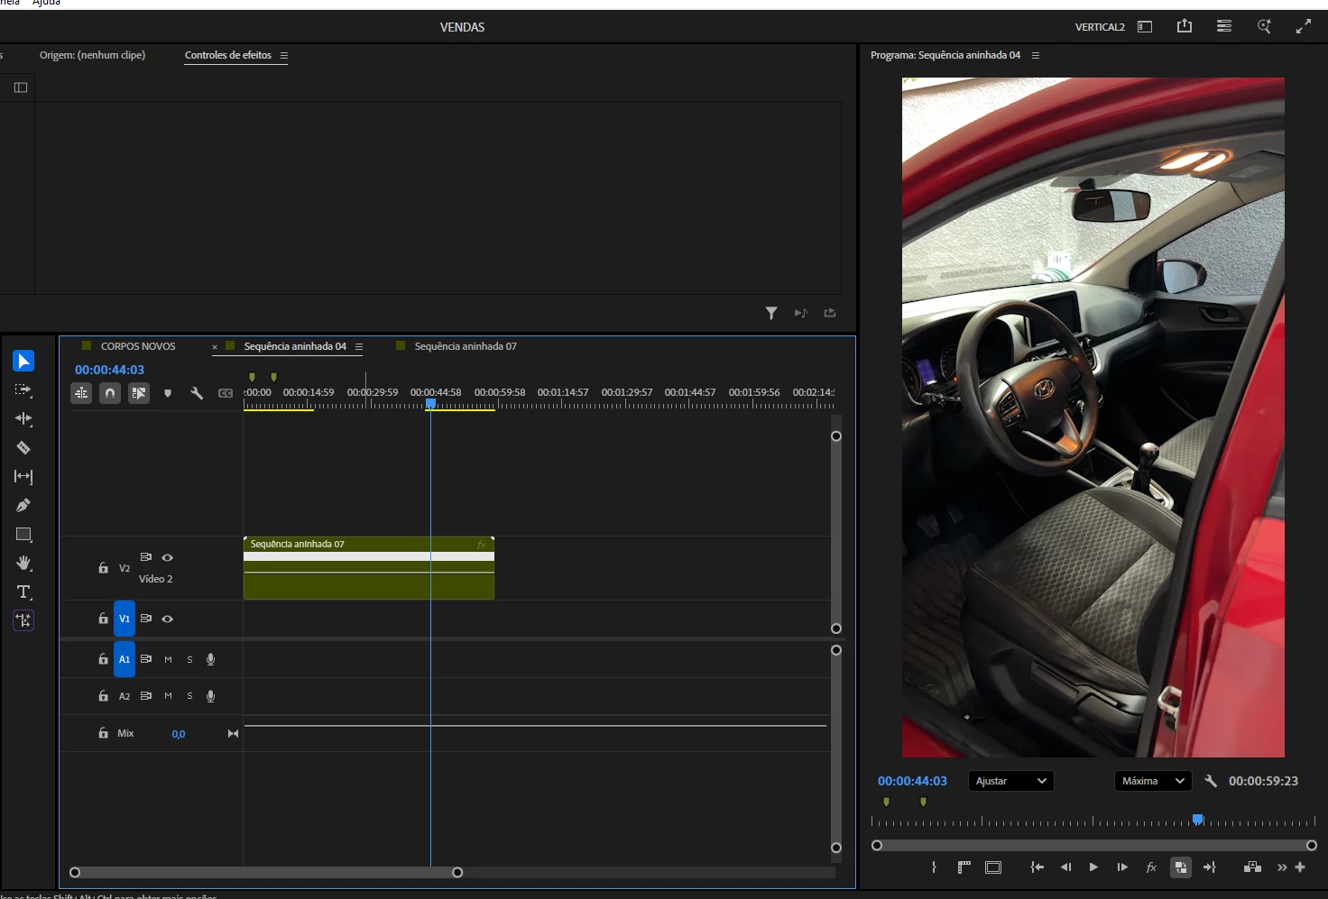Screen dimensions: 1328x899
Task: Toggle sync lock on A2 track
Action: pos(146,696)
